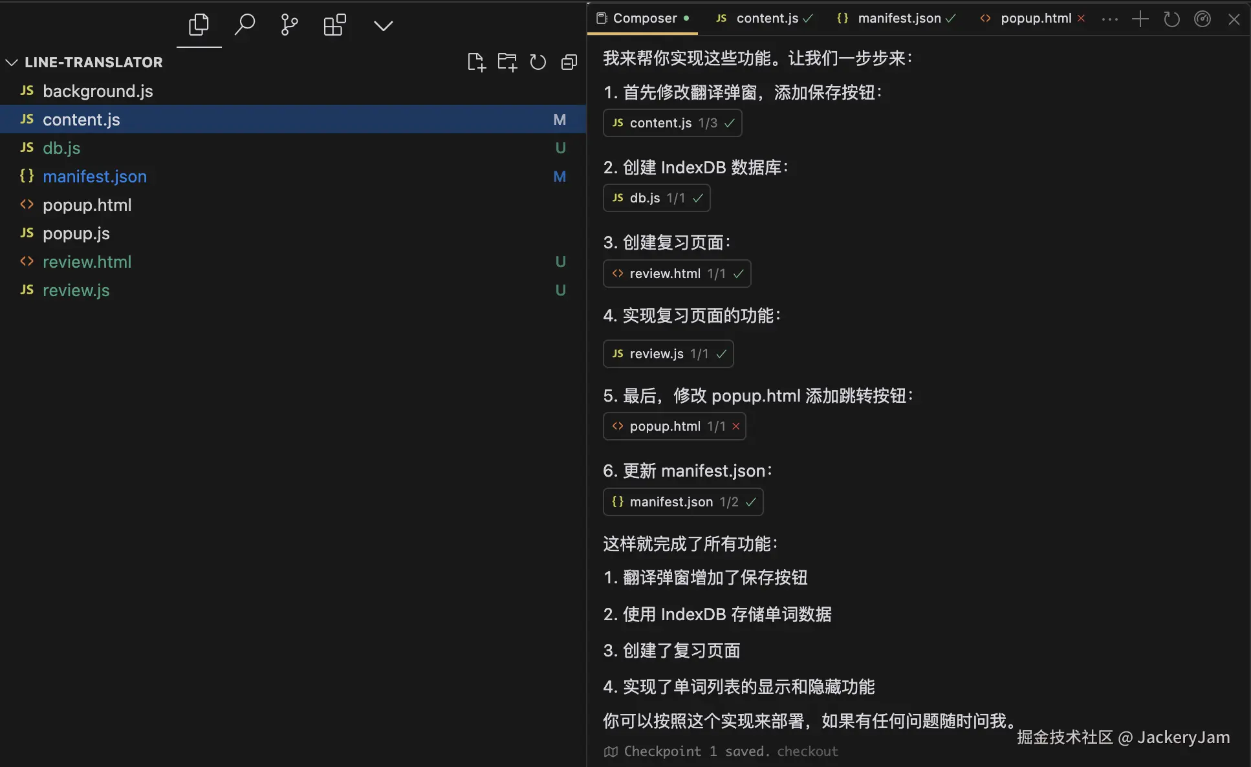Screen dimensions: 1251x767
Task: Open the Explorer view icon
Action: coord(199,26)
